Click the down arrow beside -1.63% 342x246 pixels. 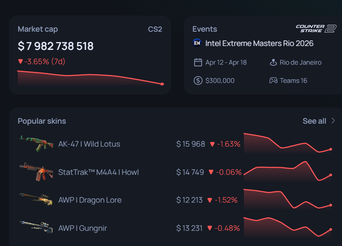click(212, 144)
